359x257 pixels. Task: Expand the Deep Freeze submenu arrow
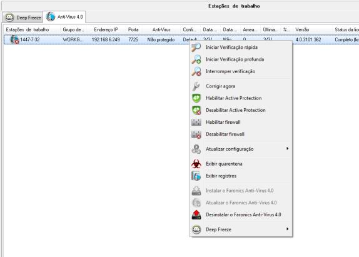click(287, 229)
